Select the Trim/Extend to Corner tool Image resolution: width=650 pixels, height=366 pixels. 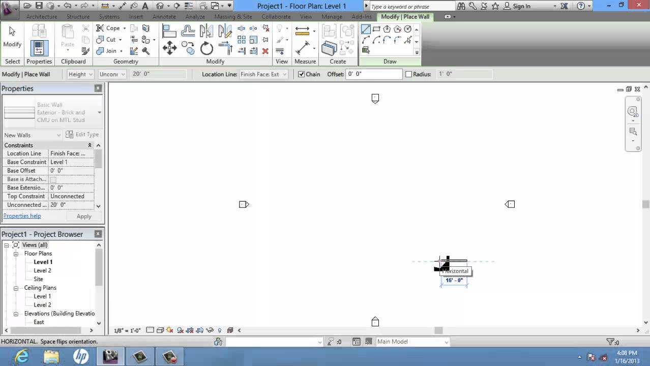(225, 48)
